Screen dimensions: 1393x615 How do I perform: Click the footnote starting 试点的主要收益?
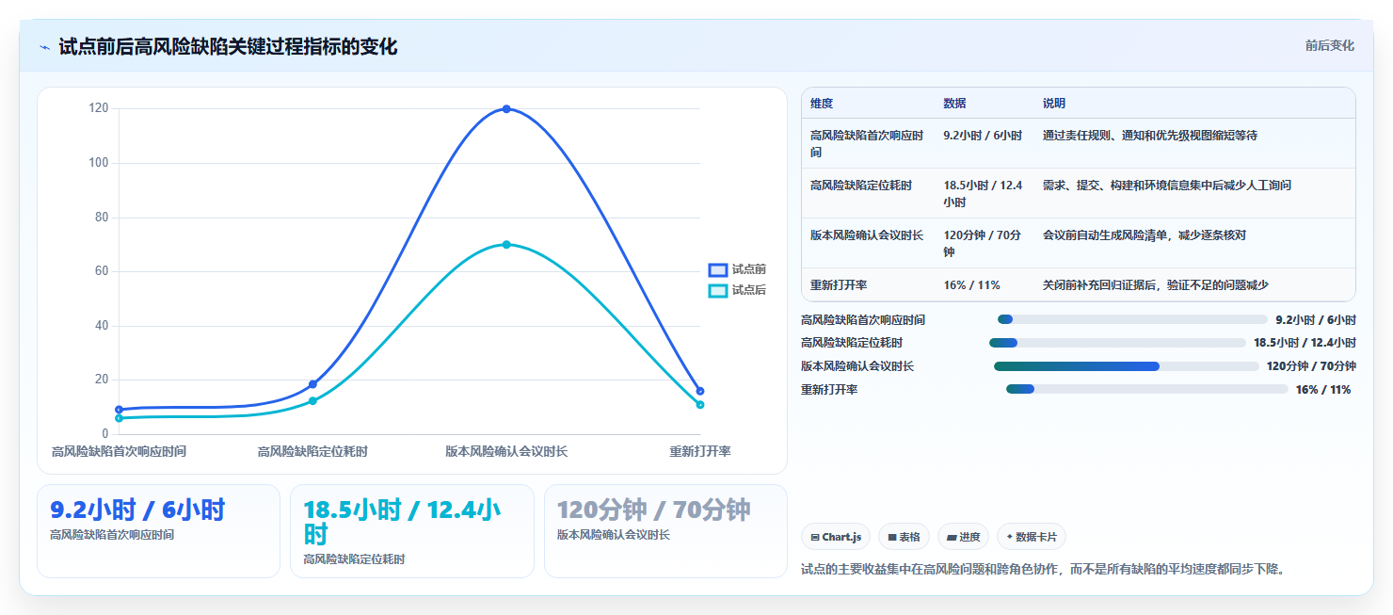1043,569
